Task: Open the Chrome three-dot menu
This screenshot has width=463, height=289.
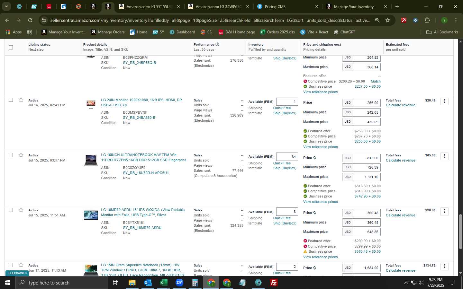Action: (456, 20)
